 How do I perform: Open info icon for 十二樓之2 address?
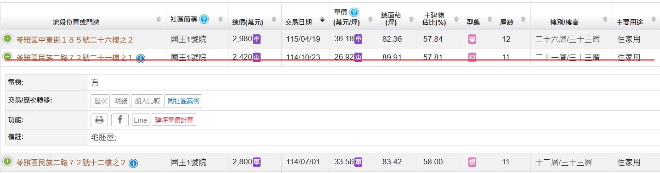click(133, 163)
